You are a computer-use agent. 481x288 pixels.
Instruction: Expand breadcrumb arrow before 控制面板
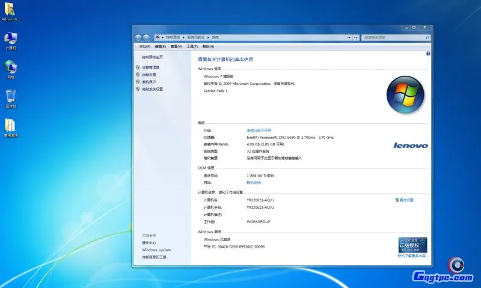point(162,37)
